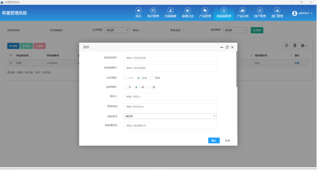Minimize the 添加 dialog
The image size is (317, 170).
click(x=222, y=47)
